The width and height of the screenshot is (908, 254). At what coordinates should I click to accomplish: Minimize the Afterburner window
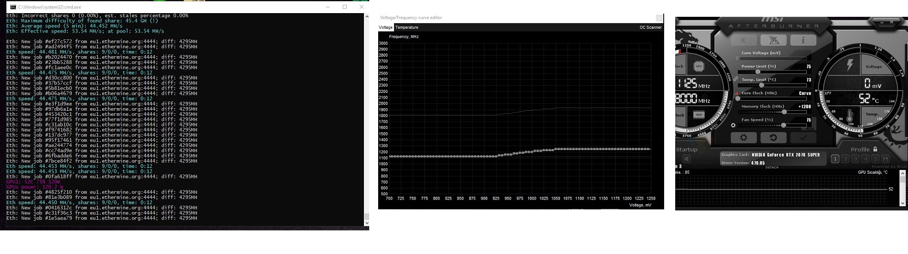pyautogui.click(x=882, y=22)
